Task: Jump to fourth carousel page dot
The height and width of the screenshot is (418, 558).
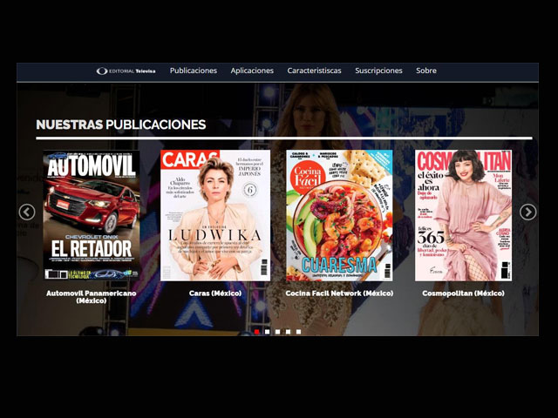Action: (288, 332)
